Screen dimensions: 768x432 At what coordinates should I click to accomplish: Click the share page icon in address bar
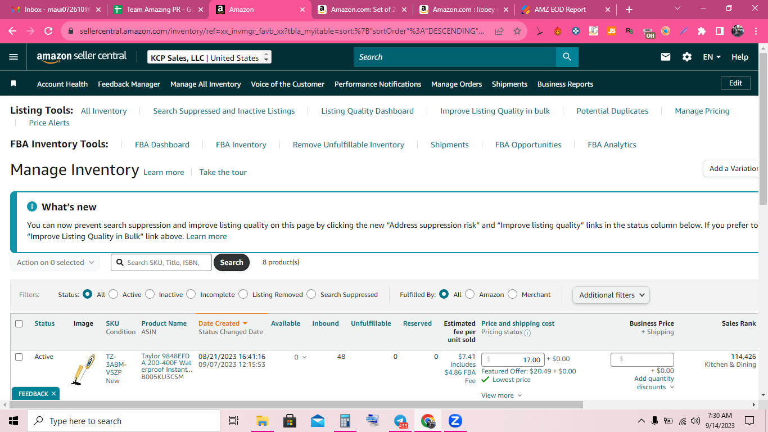(x=499, y=31)
